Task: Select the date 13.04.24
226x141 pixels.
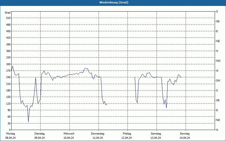Action: tap(156, 138)
